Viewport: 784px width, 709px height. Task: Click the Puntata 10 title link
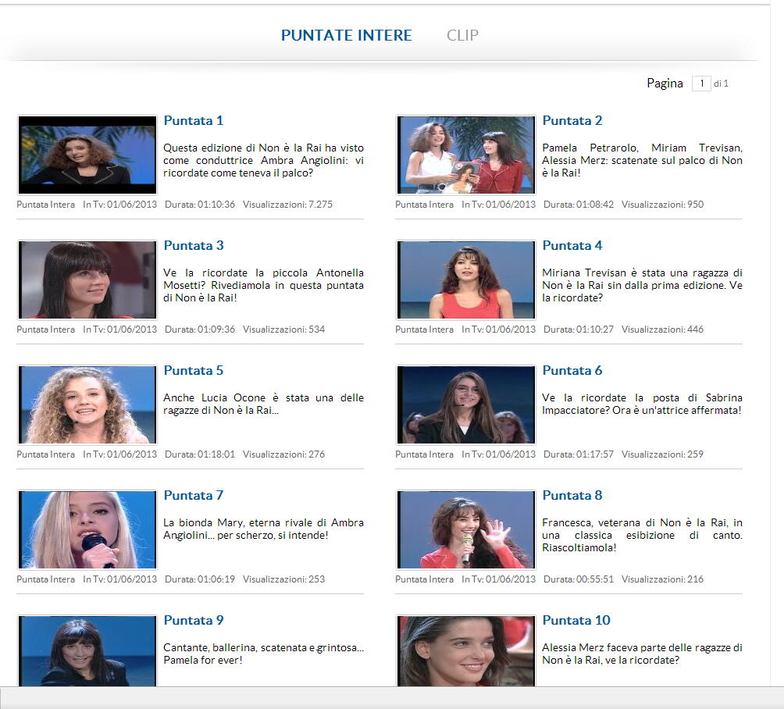point(576,620)
